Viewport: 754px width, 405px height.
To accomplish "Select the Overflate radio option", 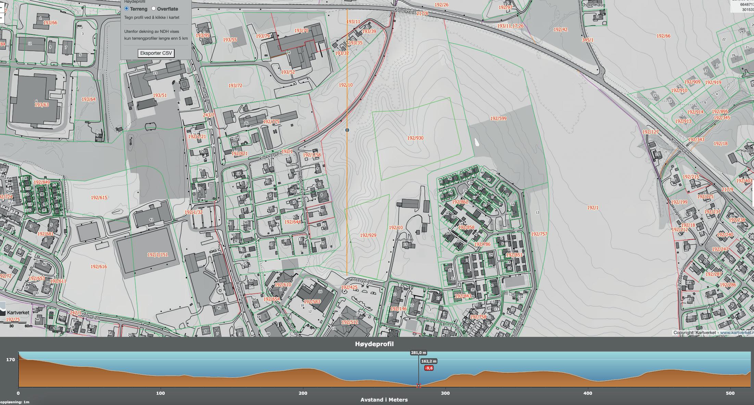I will [153, 9].
